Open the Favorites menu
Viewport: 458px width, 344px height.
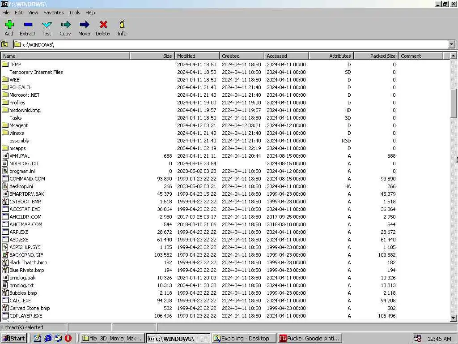coord(54,13)
